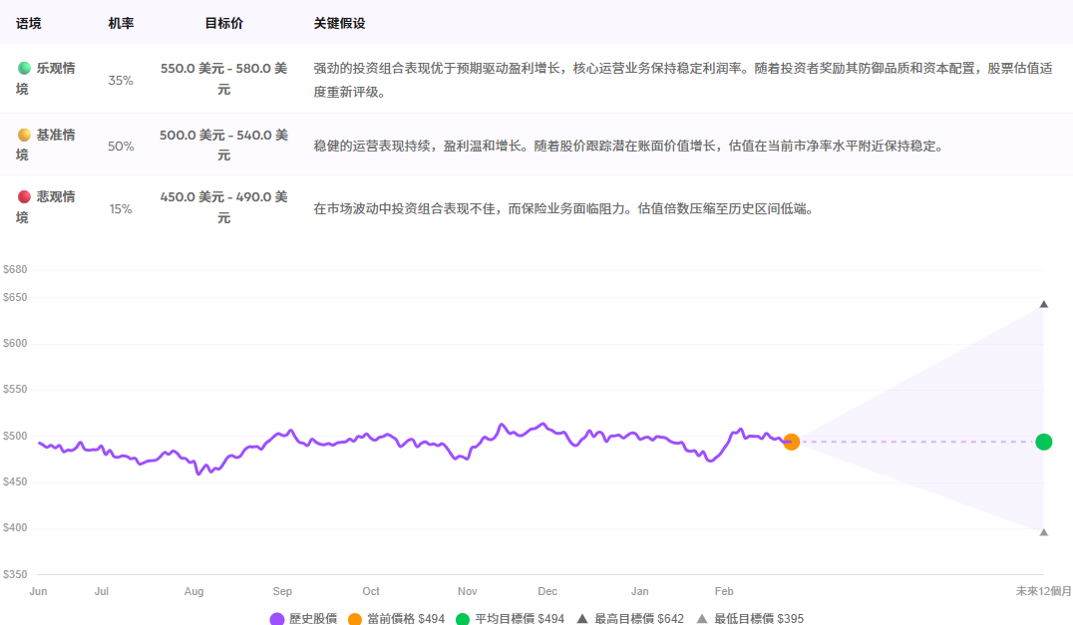Toggle the 歷史股價 series in the legend
The height and width of the screenshot is (625, 1073).
coord(315,618)
